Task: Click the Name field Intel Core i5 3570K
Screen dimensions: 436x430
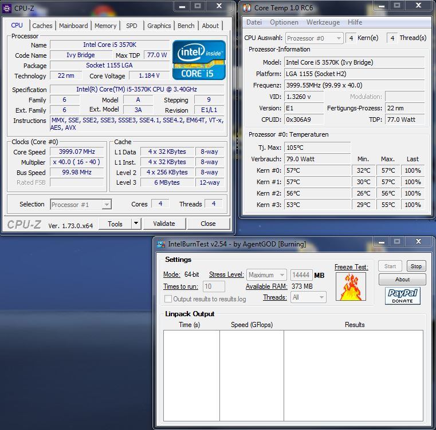Action: point(109,45)
